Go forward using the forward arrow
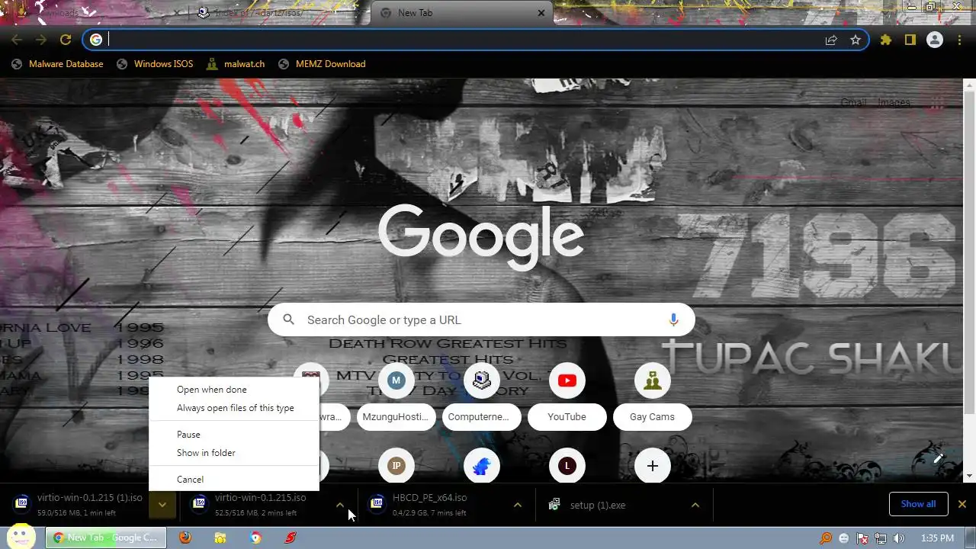The image size is (976, 549). click(41, 40)
